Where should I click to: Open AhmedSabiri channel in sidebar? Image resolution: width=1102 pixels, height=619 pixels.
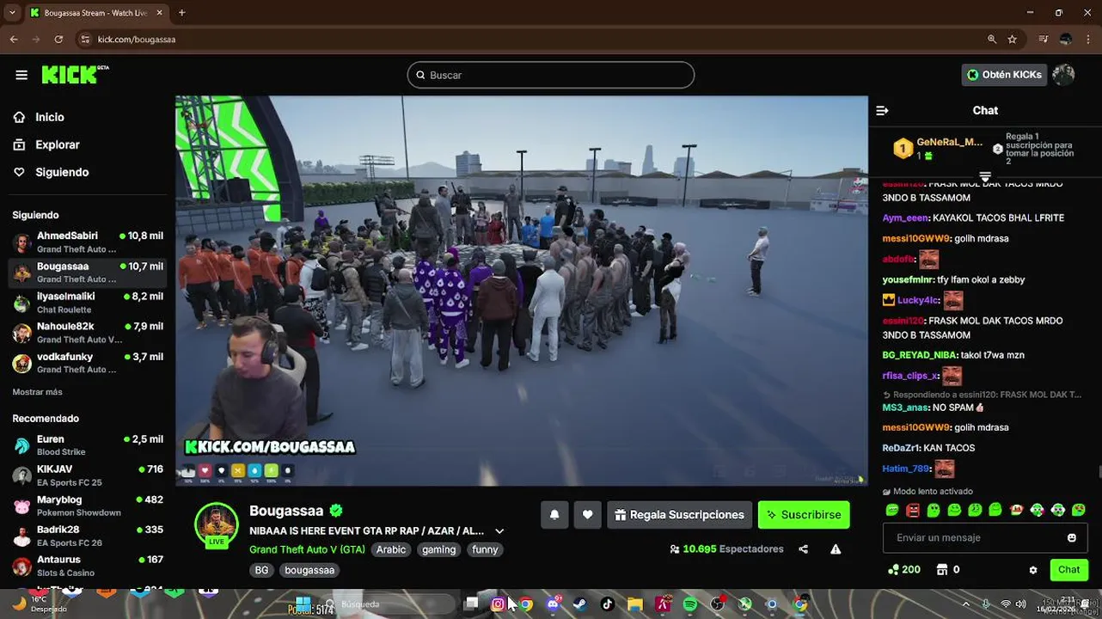(x=88, y=242)
